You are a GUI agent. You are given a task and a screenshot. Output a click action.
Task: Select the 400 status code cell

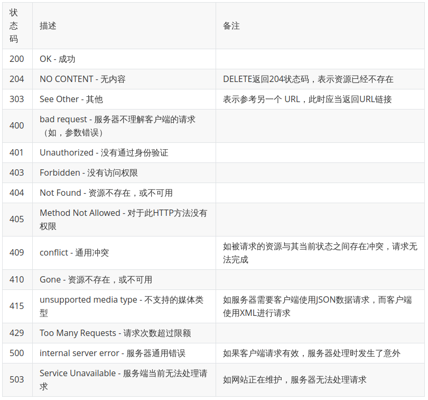(x=17, y=126)
